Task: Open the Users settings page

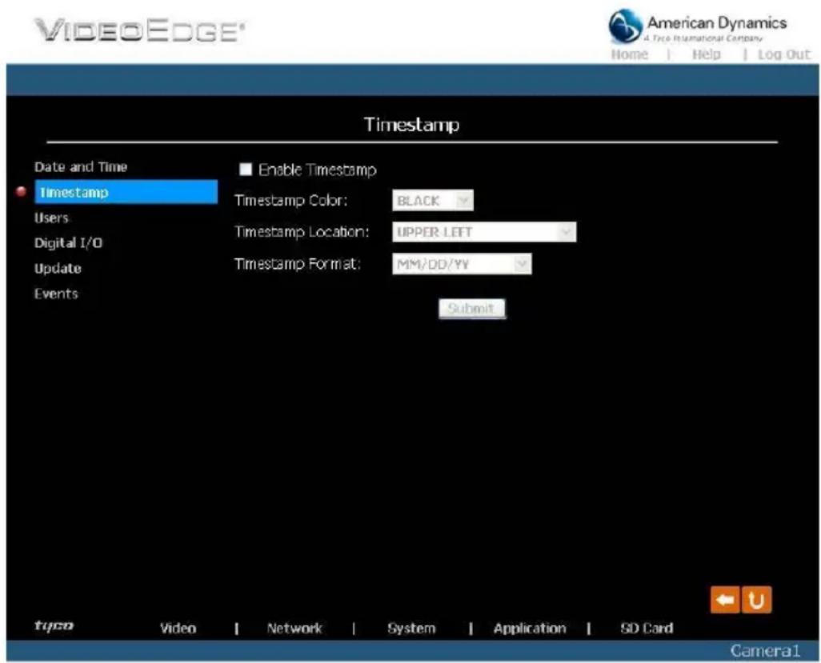Action: (x=51, y=218)
